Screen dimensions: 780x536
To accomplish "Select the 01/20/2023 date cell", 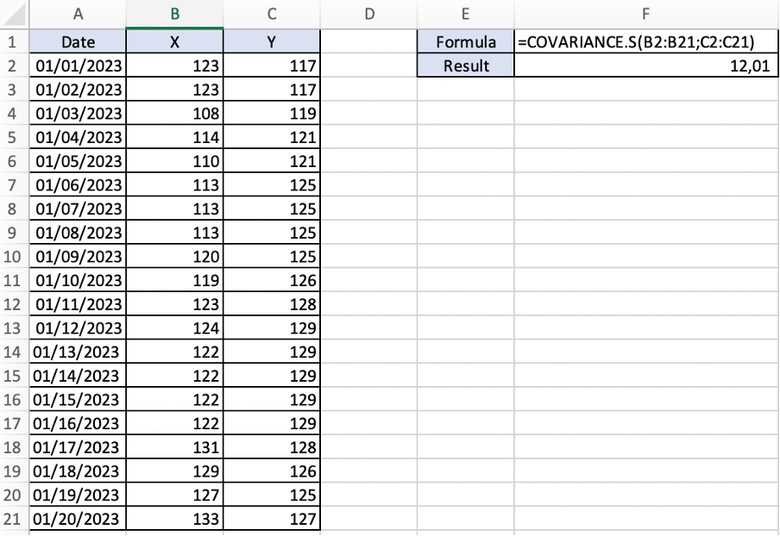I will click(78, 519).
